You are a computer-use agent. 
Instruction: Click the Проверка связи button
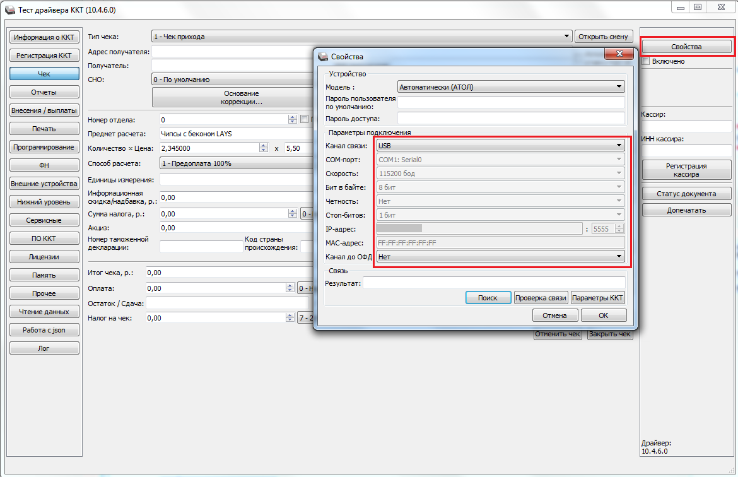tap(541, 298)
